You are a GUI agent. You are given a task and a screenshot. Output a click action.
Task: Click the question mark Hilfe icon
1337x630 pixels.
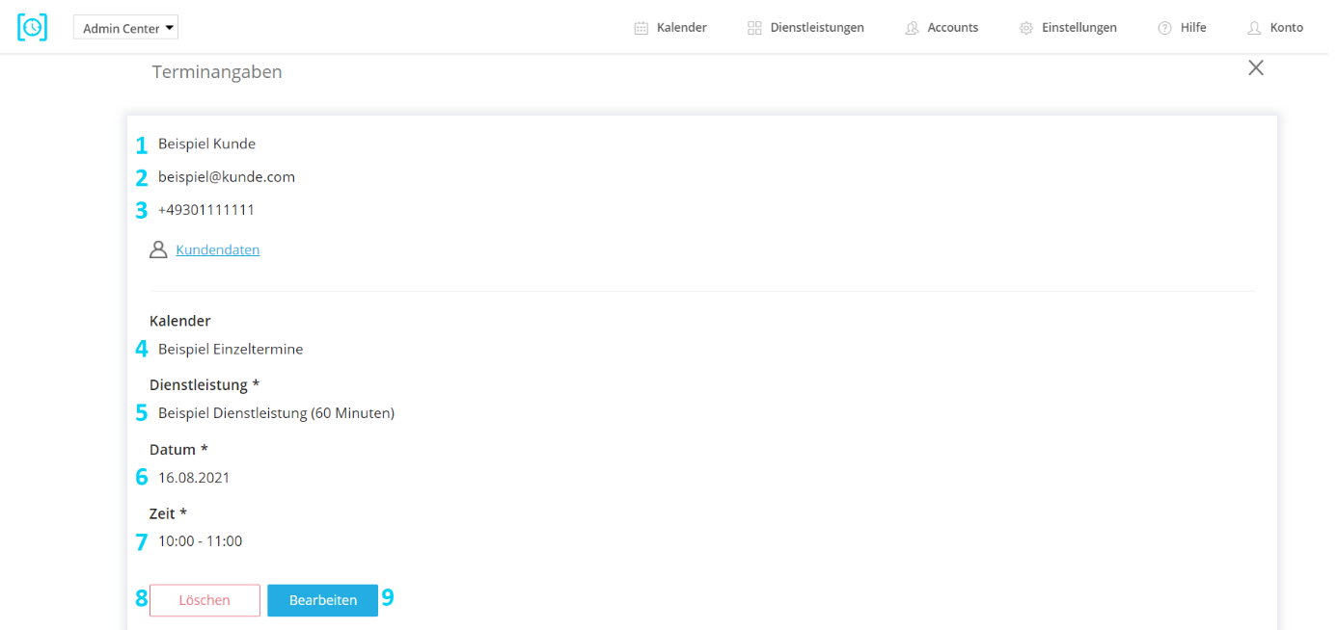pos(1165,28)
